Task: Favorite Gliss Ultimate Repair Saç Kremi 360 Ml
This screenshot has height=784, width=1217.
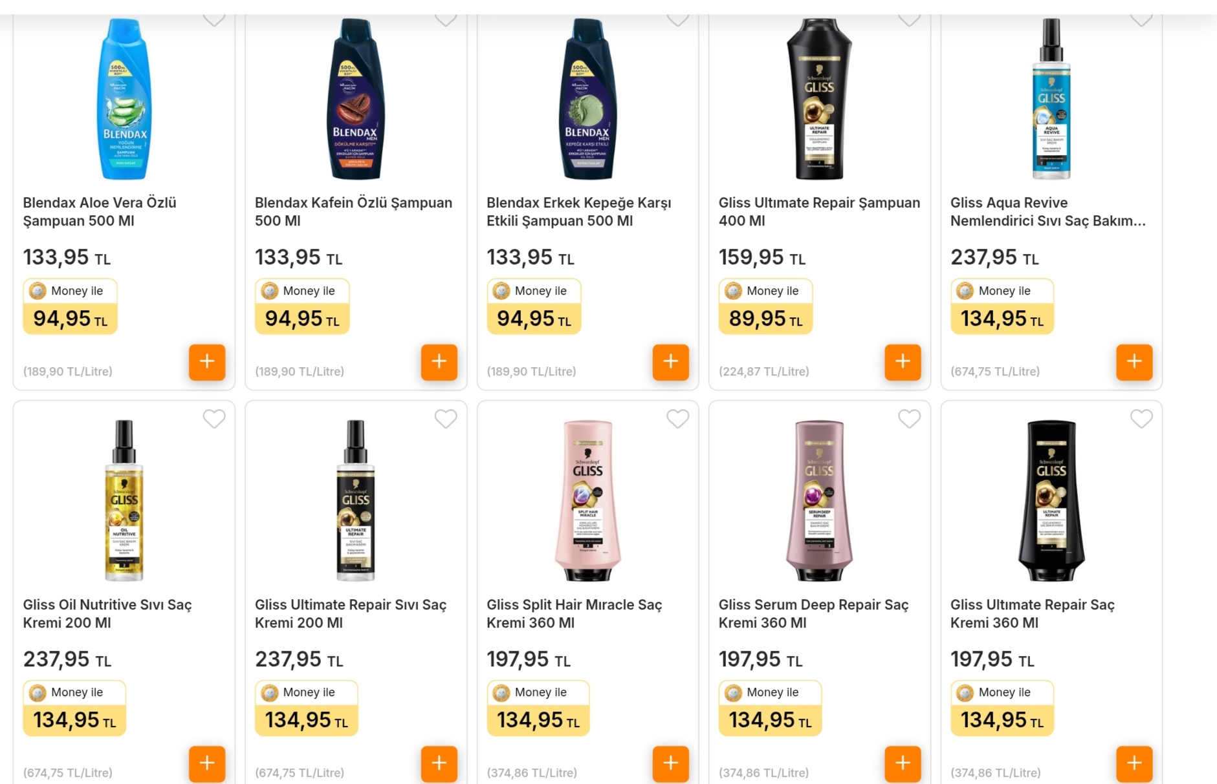Action: pyautogui.click(x=1141, y=419)
